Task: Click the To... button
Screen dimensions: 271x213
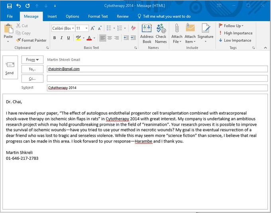Action: point(33,69)
